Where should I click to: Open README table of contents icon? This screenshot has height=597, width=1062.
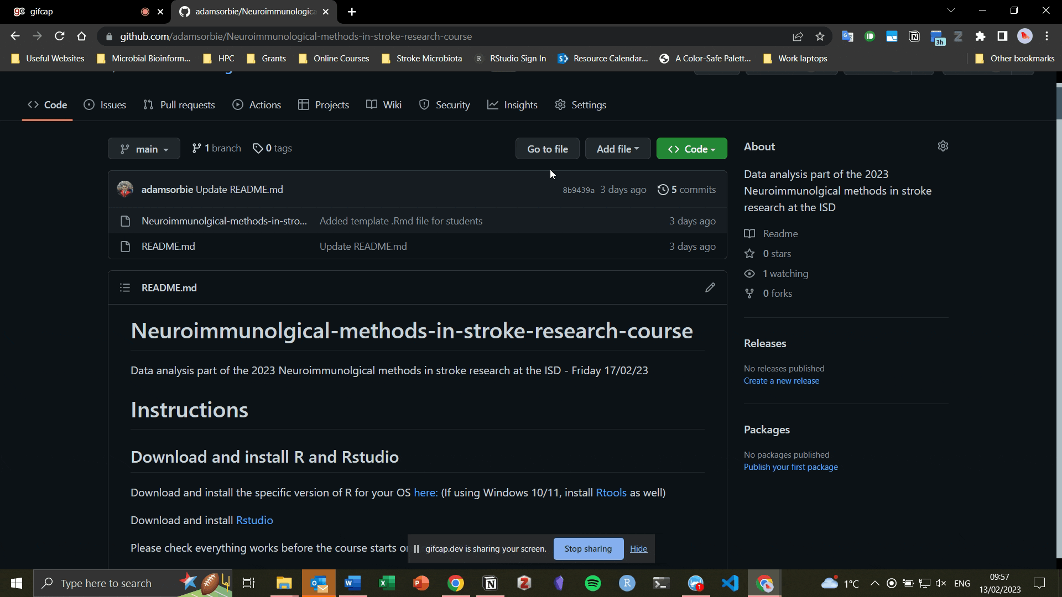(125, 287)
